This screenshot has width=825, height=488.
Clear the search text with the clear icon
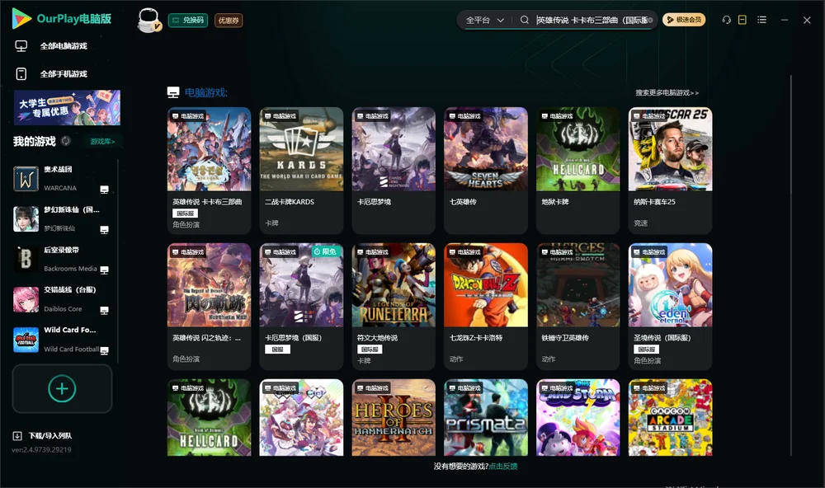pyautogui.click(x=650, y=21)
